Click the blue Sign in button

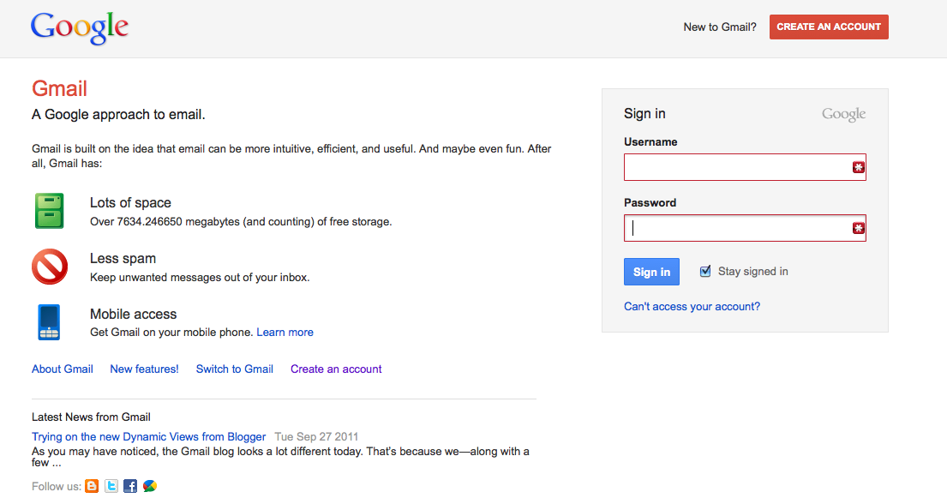651,272
